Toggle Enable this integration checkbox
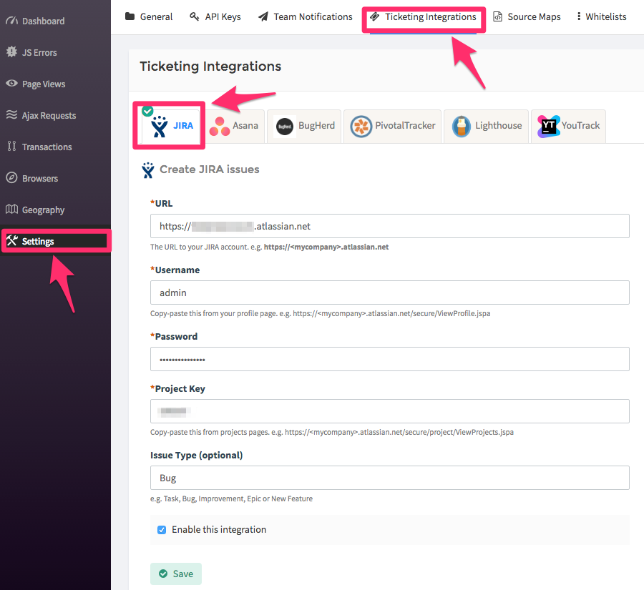Viewport: 644px width, 590px height. (x=162, y=530)
